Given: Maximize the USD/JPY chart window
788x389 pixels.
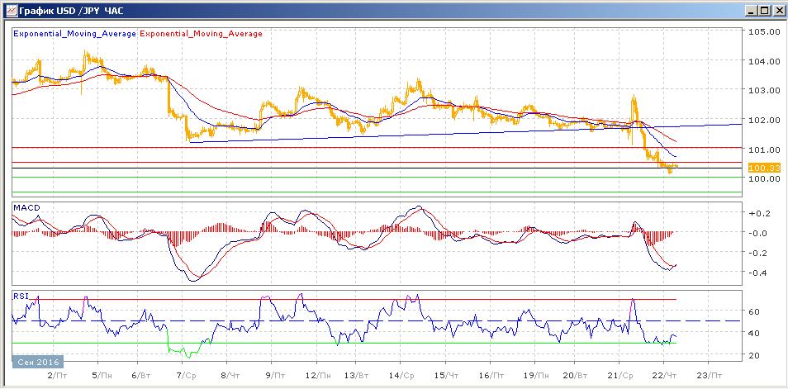Looking at the screenshot, I should (x=762, y=11).
